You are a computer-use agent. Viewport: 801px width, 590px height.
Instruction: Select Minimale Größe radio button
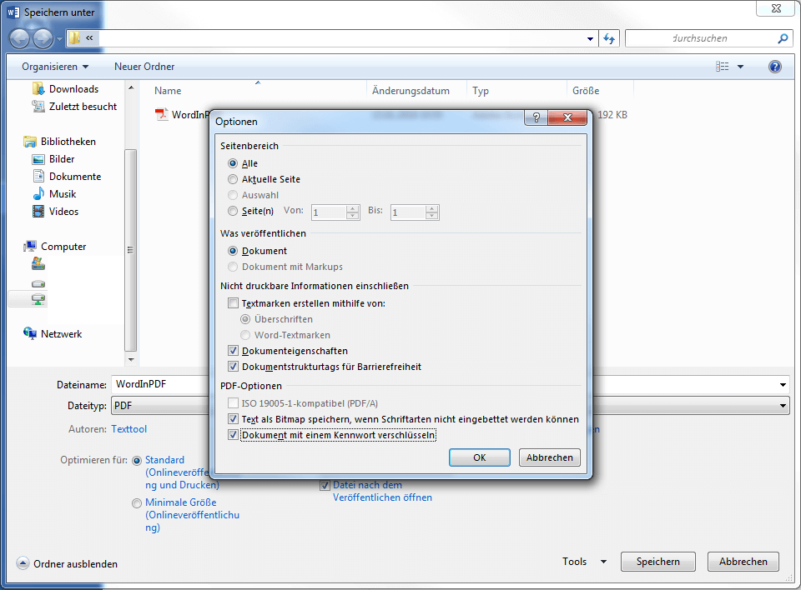(x=137, y=503)
